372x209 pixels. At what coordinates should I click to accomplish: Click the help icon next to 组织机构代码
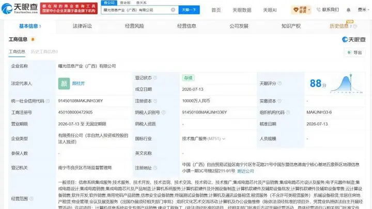coord(288,112)
